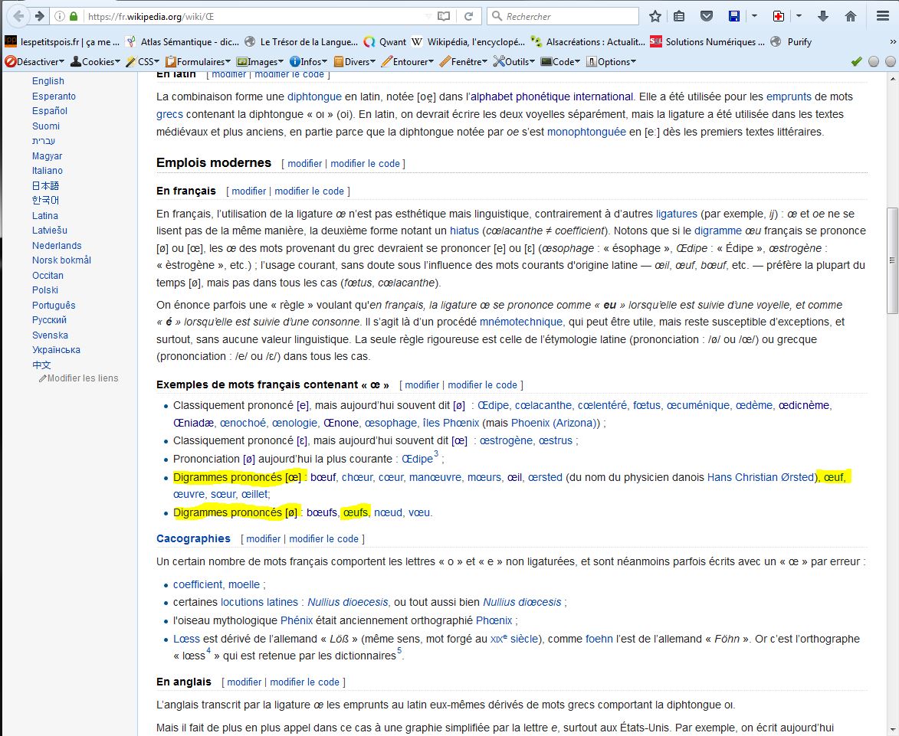899x736 pixels.
Task: Click the vertical scrollbar thumb
Action: click(x=891, y=260)
